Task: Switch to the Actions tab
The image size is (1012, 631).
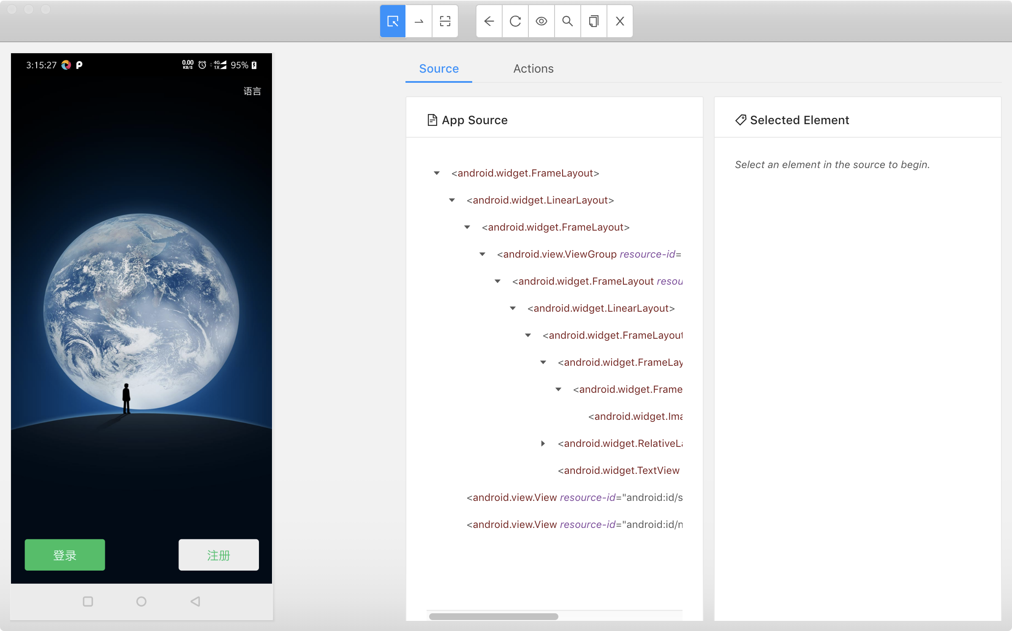Action: point(533,68)
